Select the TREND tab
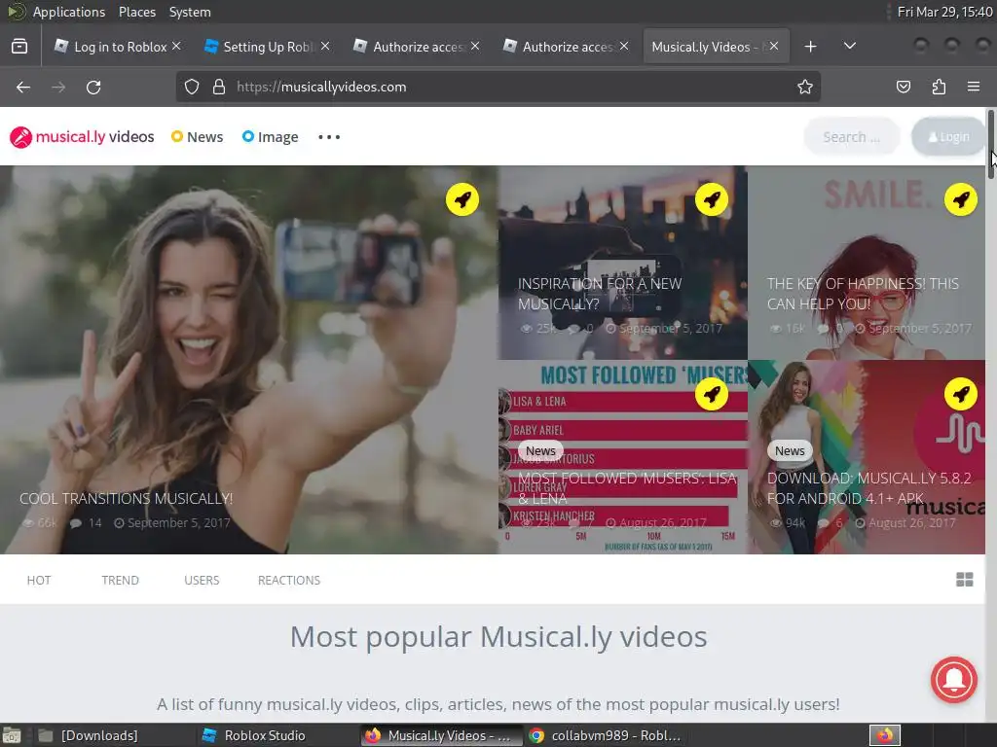The width and height of the screenshot is (997, 747). click(x=120, y=580)
